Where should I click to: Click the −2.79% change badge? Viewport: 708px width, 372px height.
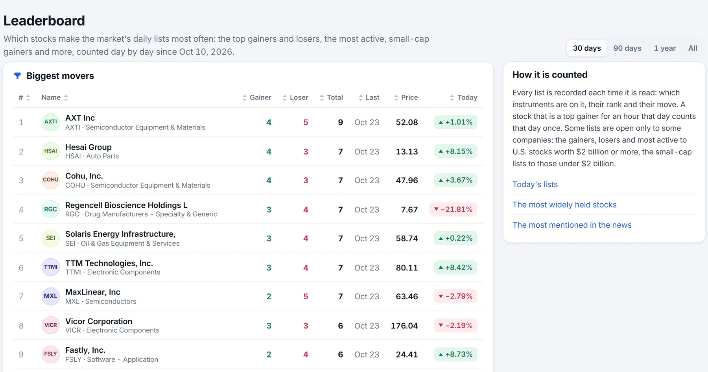tap(455, 296)
